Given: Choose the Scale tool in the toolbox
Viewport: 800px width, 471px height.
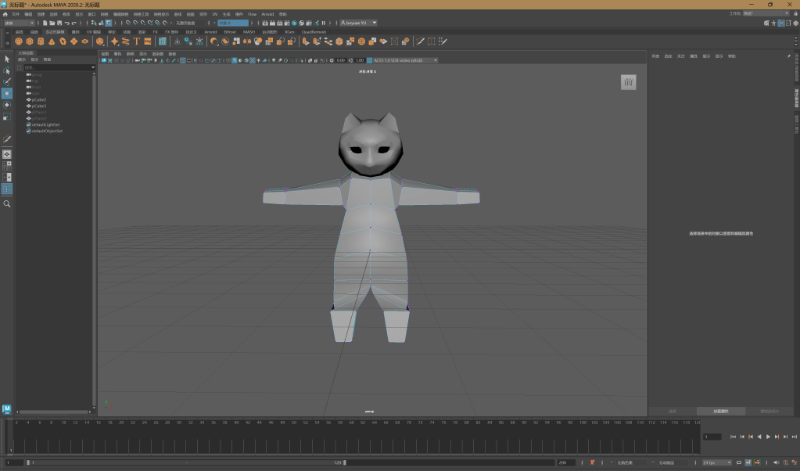Looking at the screenshot, I should (7, 117).
